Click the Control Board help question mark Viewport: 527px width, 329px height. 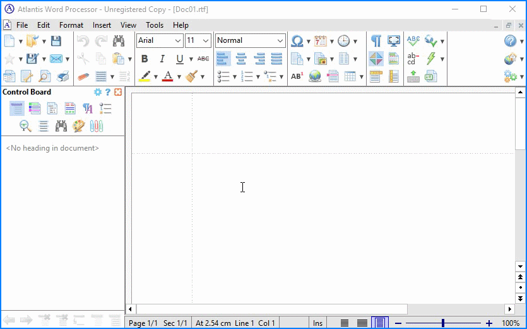[x=107, y=92]
